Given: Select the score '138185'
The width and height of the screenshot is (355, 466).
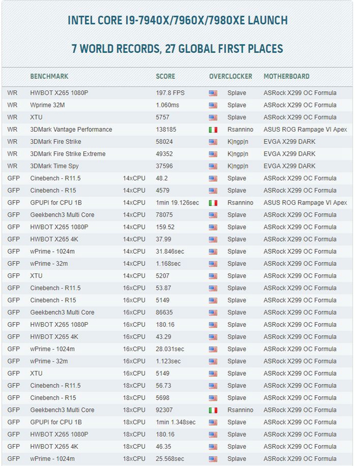Looking at the screenshot, I should [x=166, y=129].
